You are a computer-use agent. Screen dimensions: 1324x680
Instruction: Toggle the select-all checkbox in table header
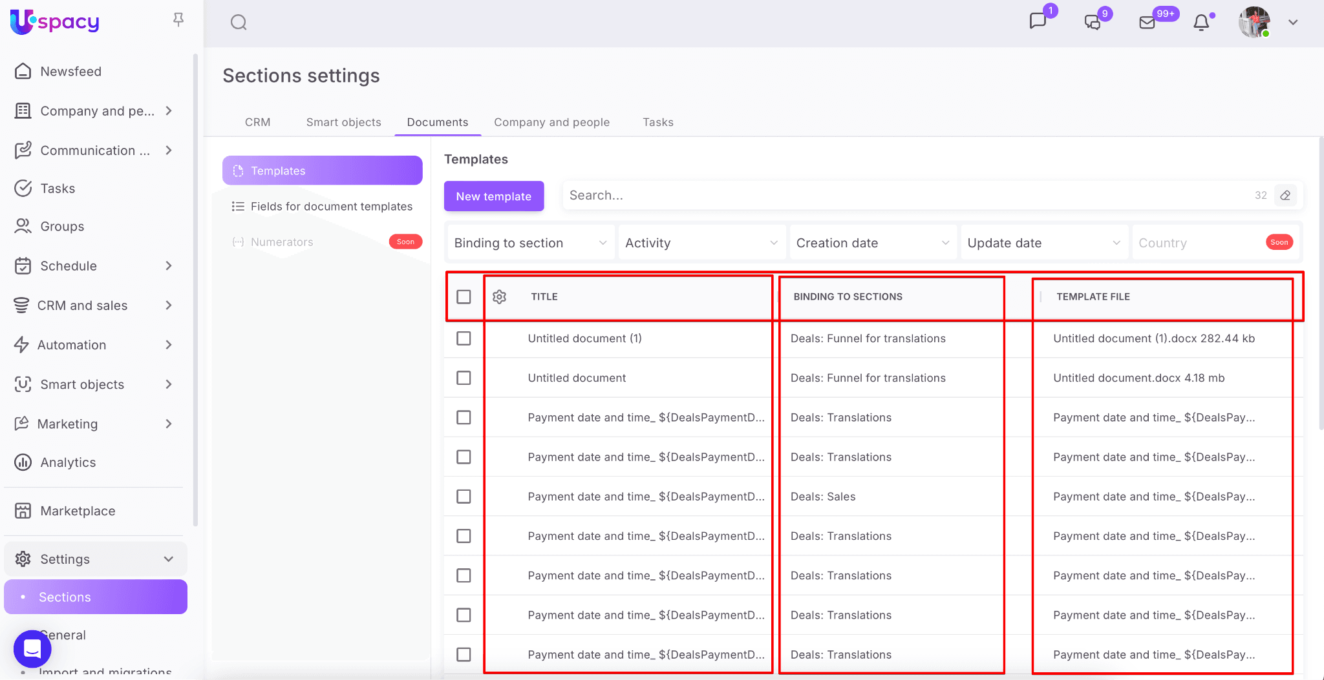(x=464, y=297)
